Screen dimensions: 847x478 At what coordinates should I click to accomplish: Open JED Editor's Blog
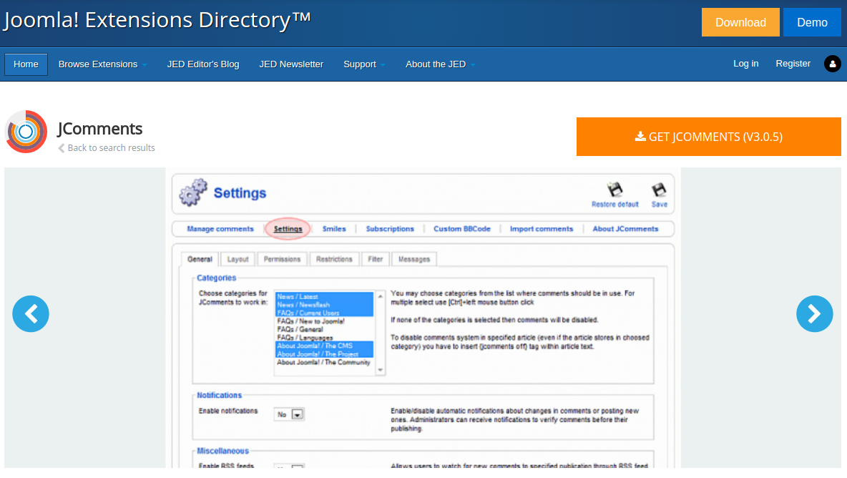click(x=203, y=64)
